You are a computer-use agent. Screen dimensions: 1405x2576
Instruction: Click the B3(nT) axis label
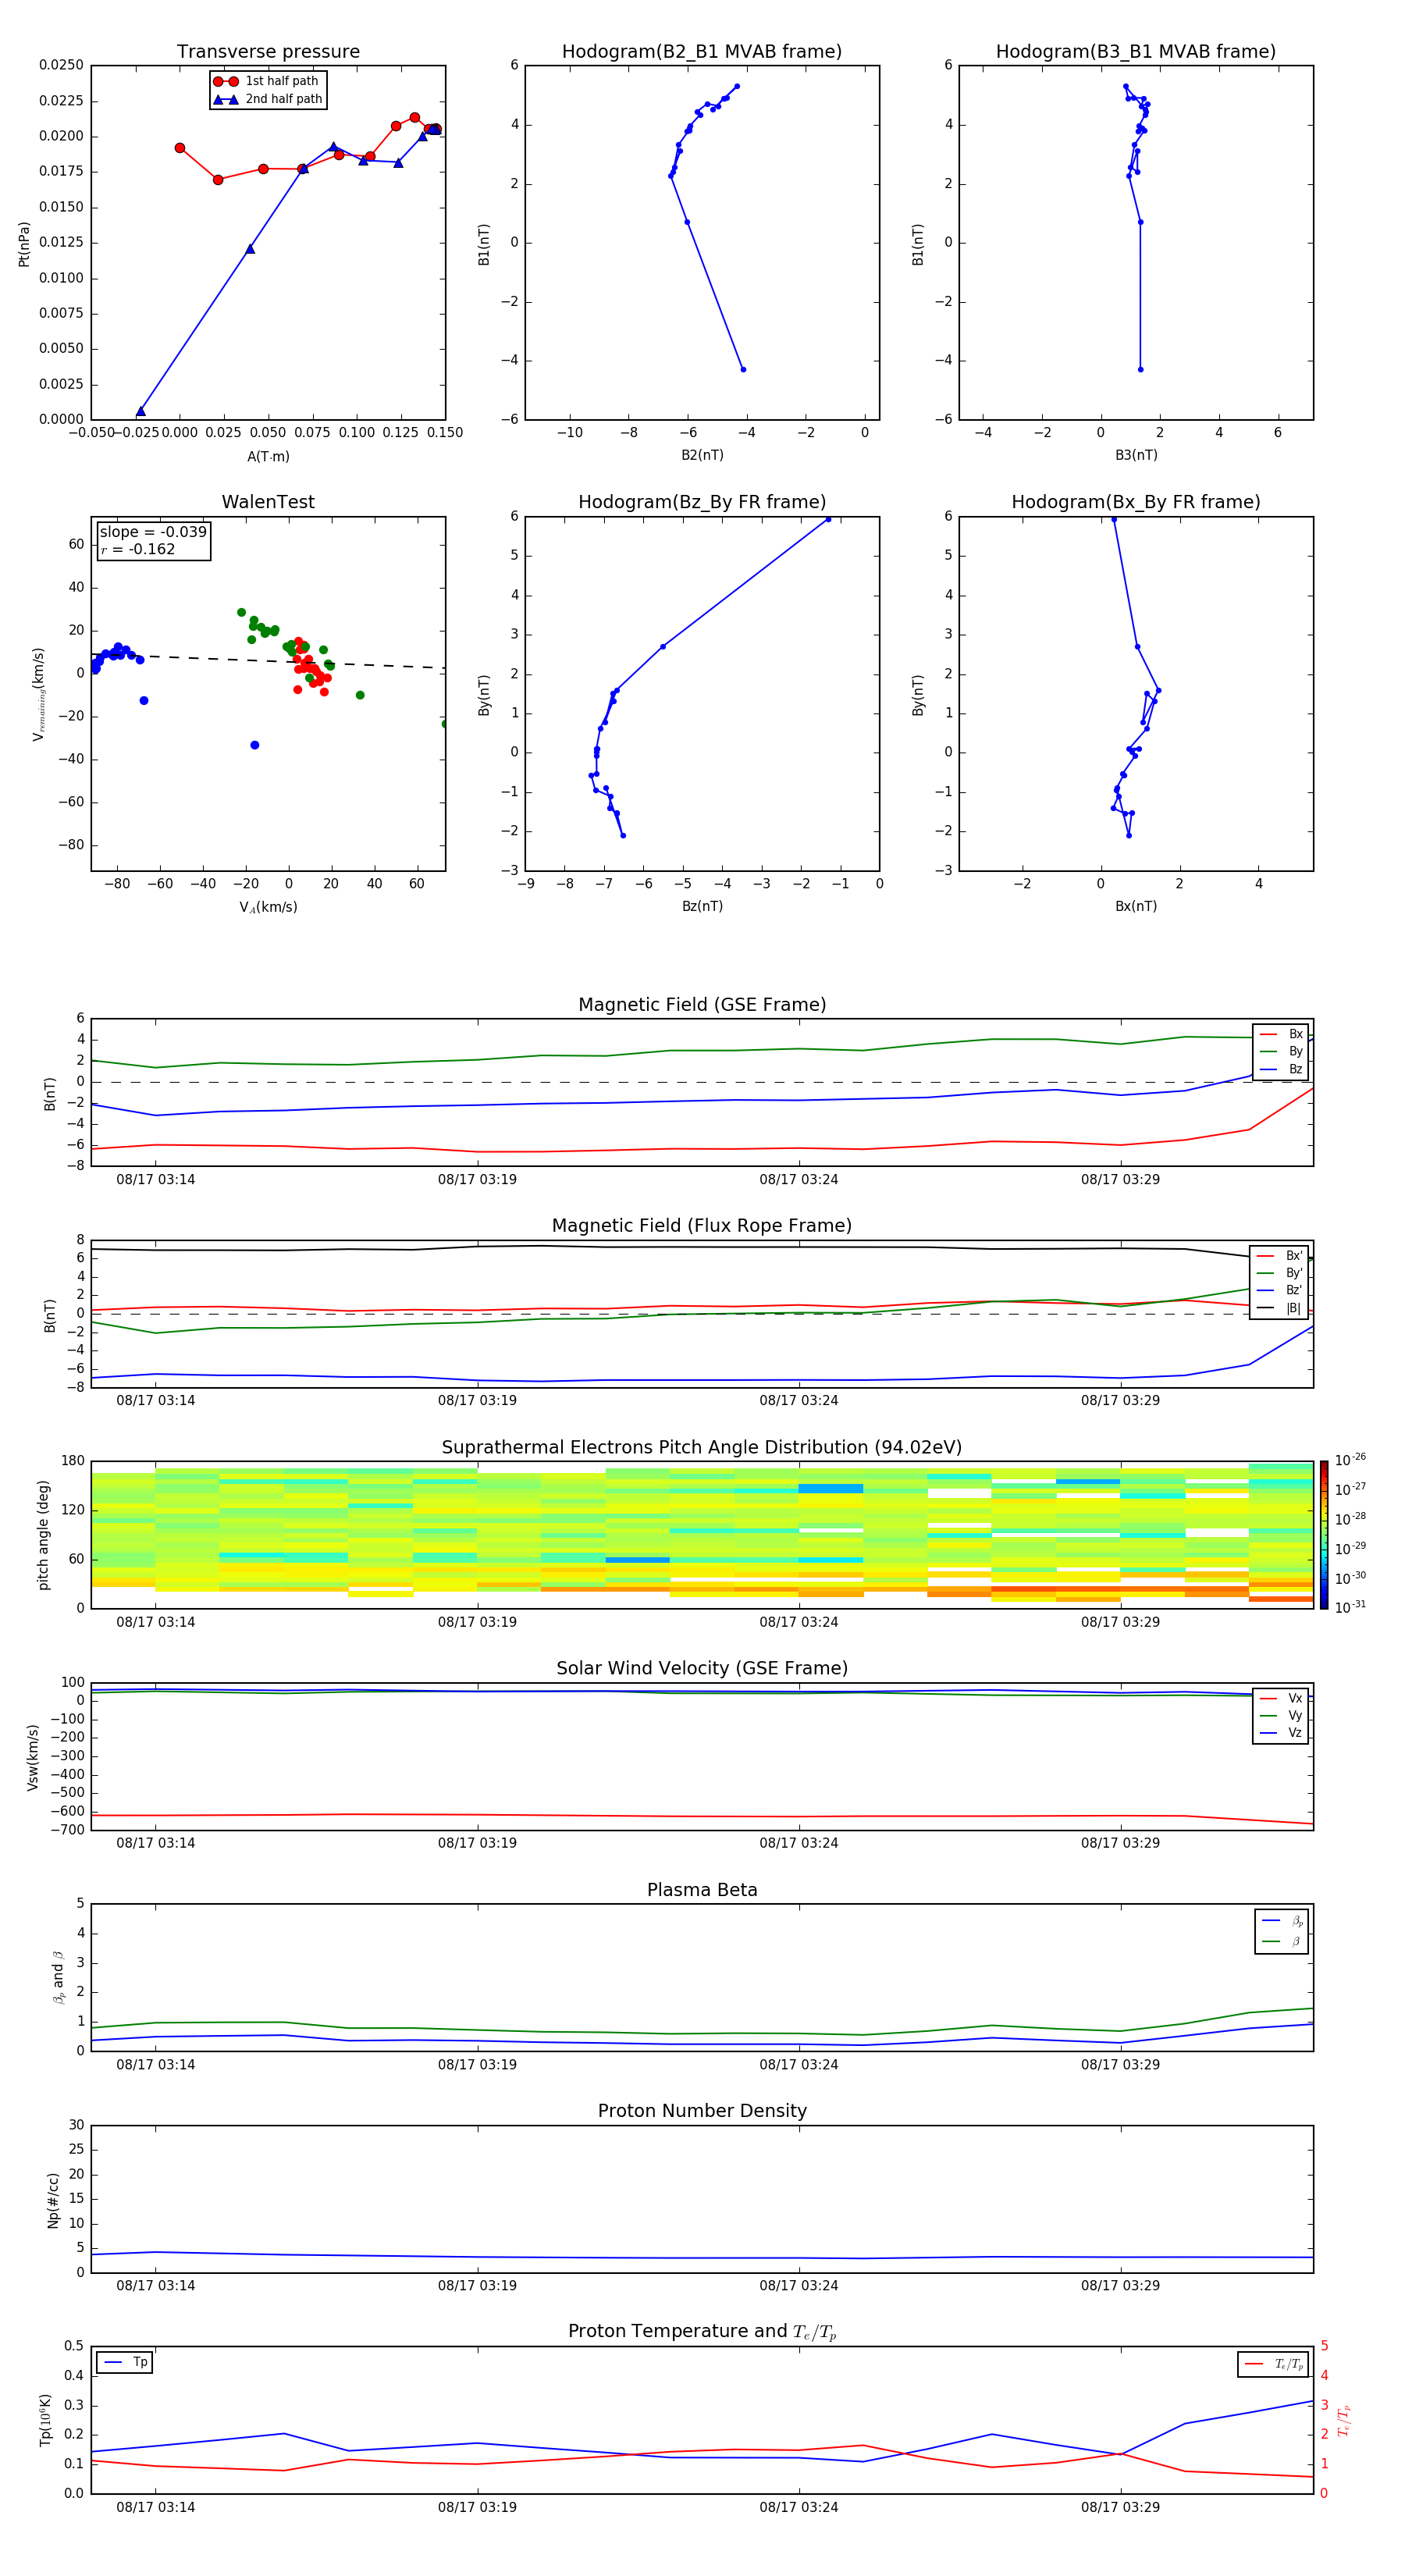point(1136,455)
